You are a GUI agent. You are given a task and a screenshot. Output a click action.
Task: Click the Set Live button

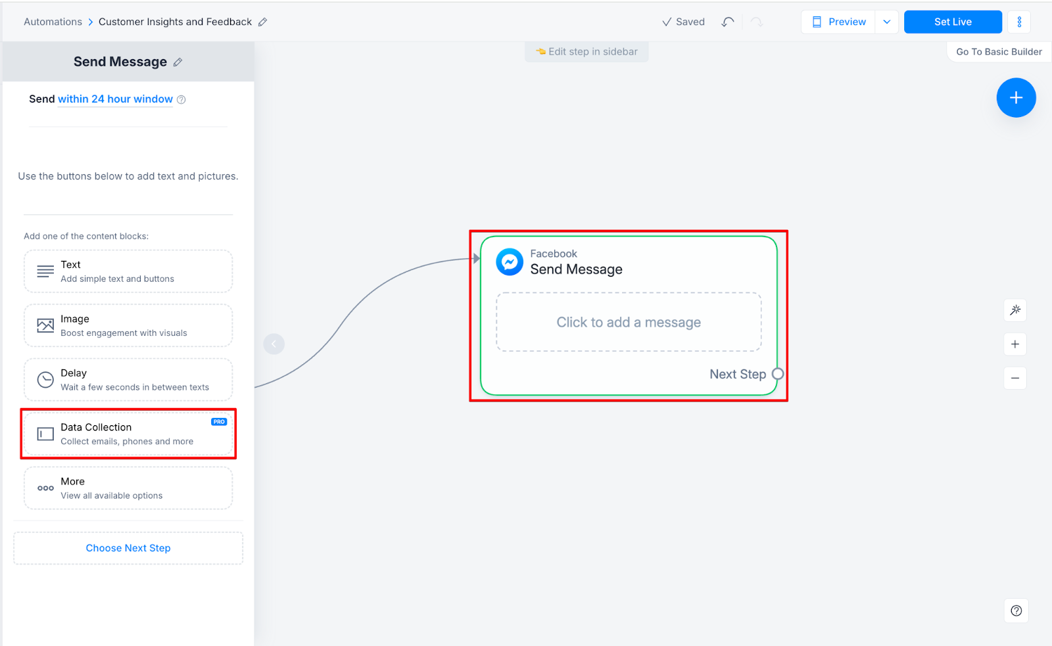(953, 22)
